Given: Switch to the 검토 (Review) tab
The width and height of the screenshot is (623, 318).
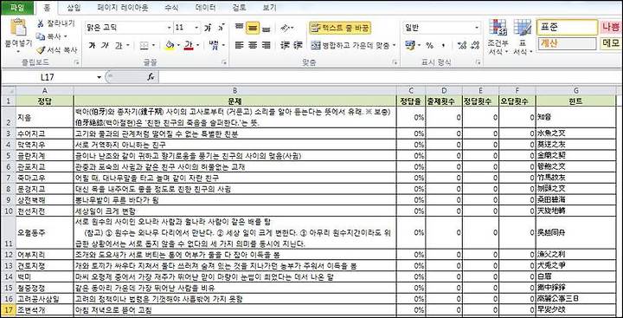Looking at the screenshot, I should [x=239, y=7].
